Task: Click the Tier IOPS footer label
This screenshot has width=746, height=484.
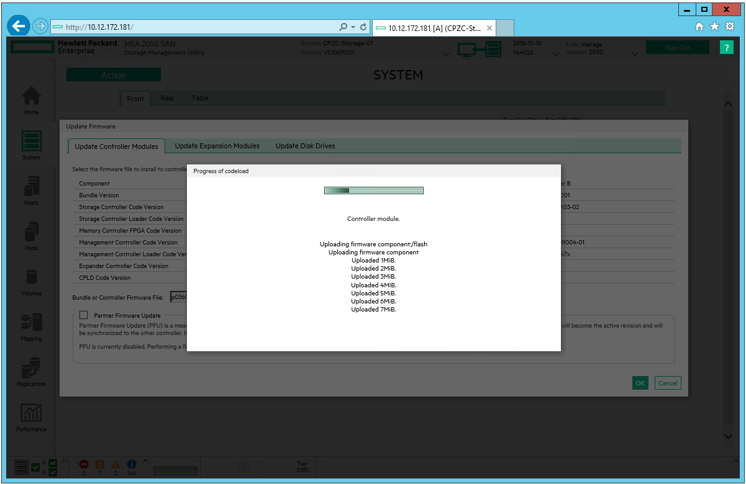Action: (302, 467)
